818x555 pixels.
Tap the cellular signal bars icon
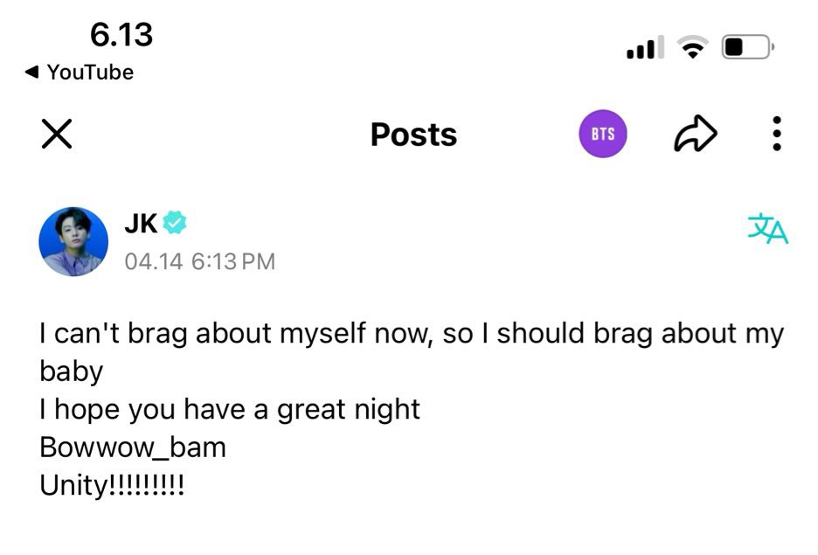[x=645, y=47]
